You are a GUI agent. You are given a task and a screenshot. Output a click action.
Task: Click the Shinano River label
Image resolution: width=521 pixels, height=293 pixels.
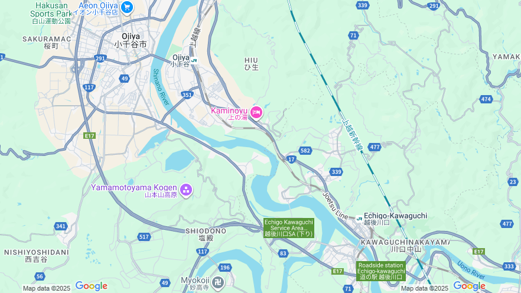point(161,87)
